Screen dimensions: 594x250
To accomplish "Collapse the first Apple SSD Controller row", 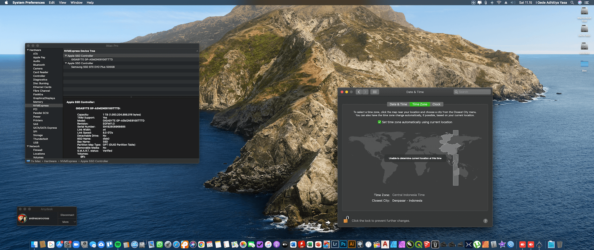I will (x=66, y=56).
